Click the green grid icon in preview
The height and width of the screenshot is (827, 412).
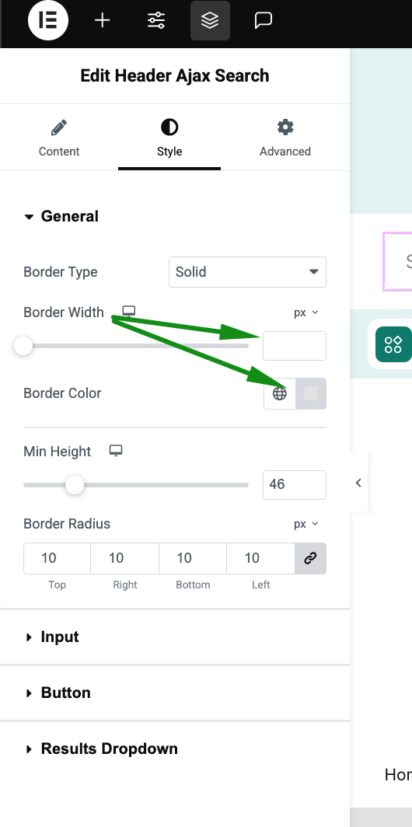click(393, 344)
